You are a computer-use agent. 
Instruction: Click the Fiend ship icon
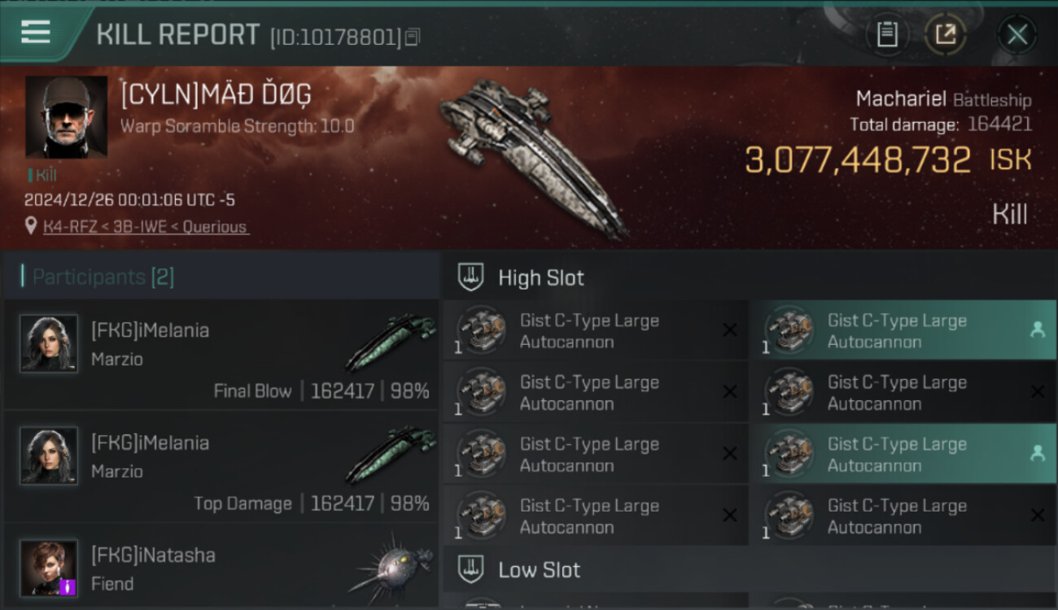tap(391, 568)
